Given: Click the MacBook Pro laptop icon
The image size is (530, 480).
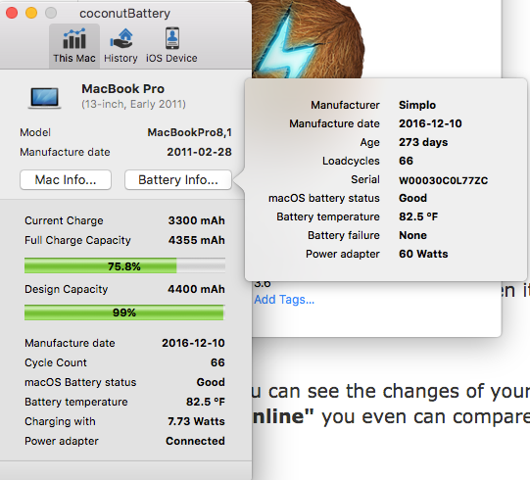Looking at the screenshot, I should coord(45,98).
